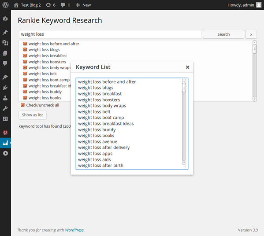Viewport: 264px width, 236px height.
Task: Close the Keyword List dialog
Action: (187, 67)
